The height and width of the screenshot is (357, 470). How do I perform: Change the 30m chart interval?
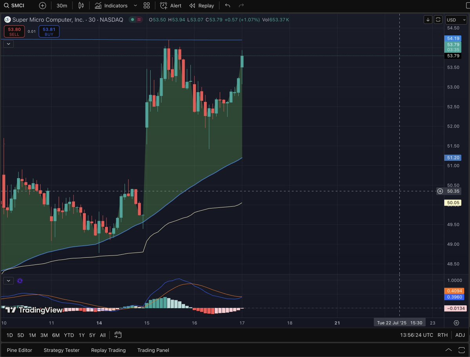[x=62, y=5]
